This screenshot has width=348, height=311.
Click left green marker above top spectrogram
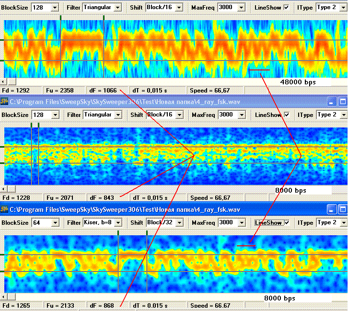click(x=60, y=18)
